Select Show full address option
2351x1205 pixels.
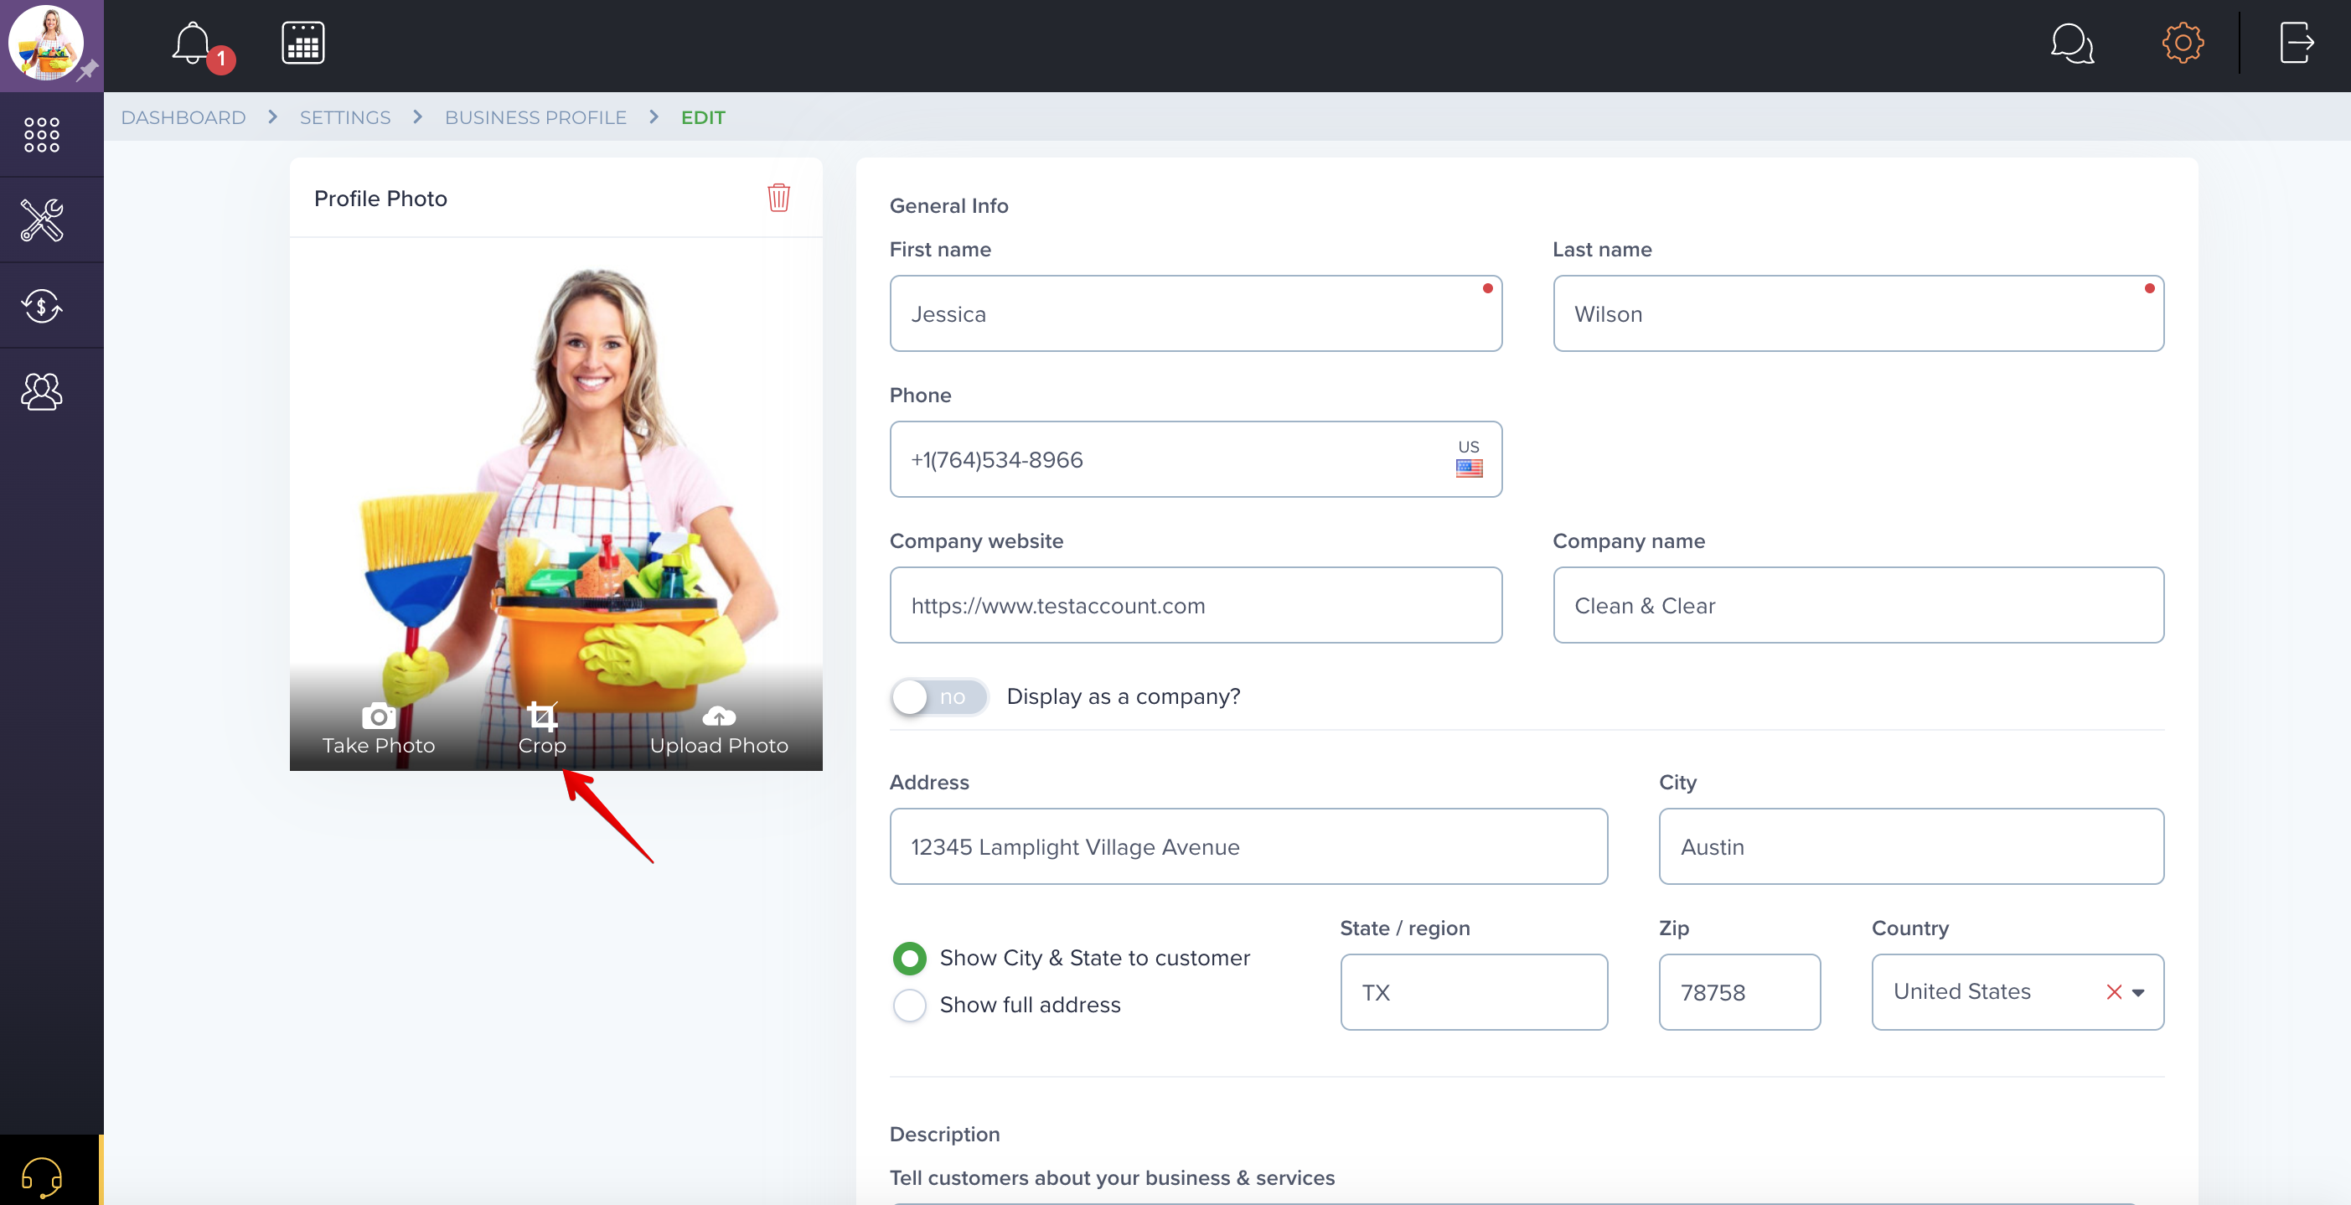click(909, 1005)
